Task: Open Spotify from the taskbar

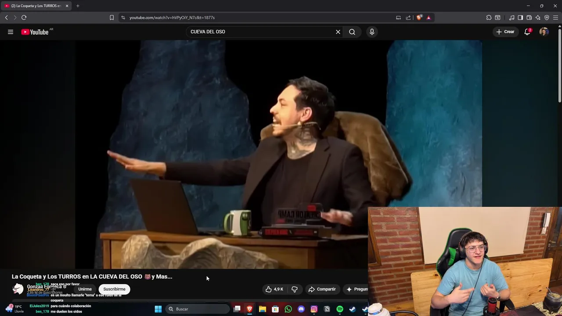Action: pyautogui.click(x=340, y=309)
